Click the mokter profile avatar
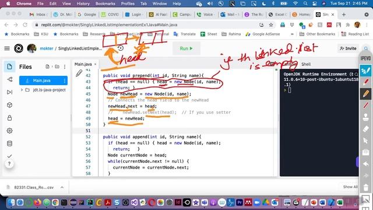This screenshot has width=373, height=210. 31,48
